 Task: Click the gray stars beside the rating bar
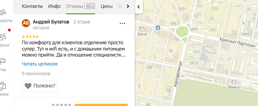[61, 105]
